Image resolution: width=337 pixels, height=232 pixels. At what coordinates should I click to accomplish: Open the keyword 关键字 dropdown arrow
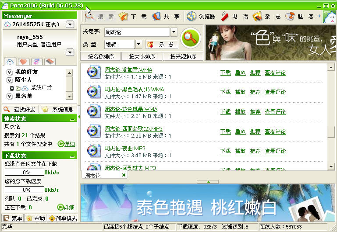[x=174, y=32]
